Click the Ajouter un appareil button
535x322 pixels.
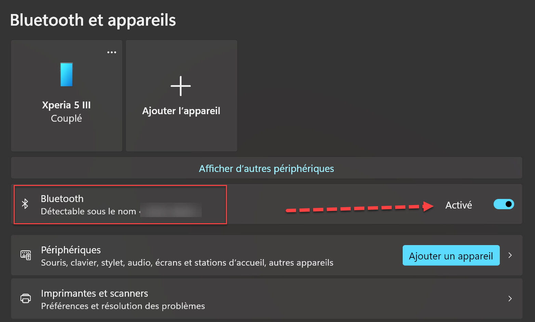[451, 255]
